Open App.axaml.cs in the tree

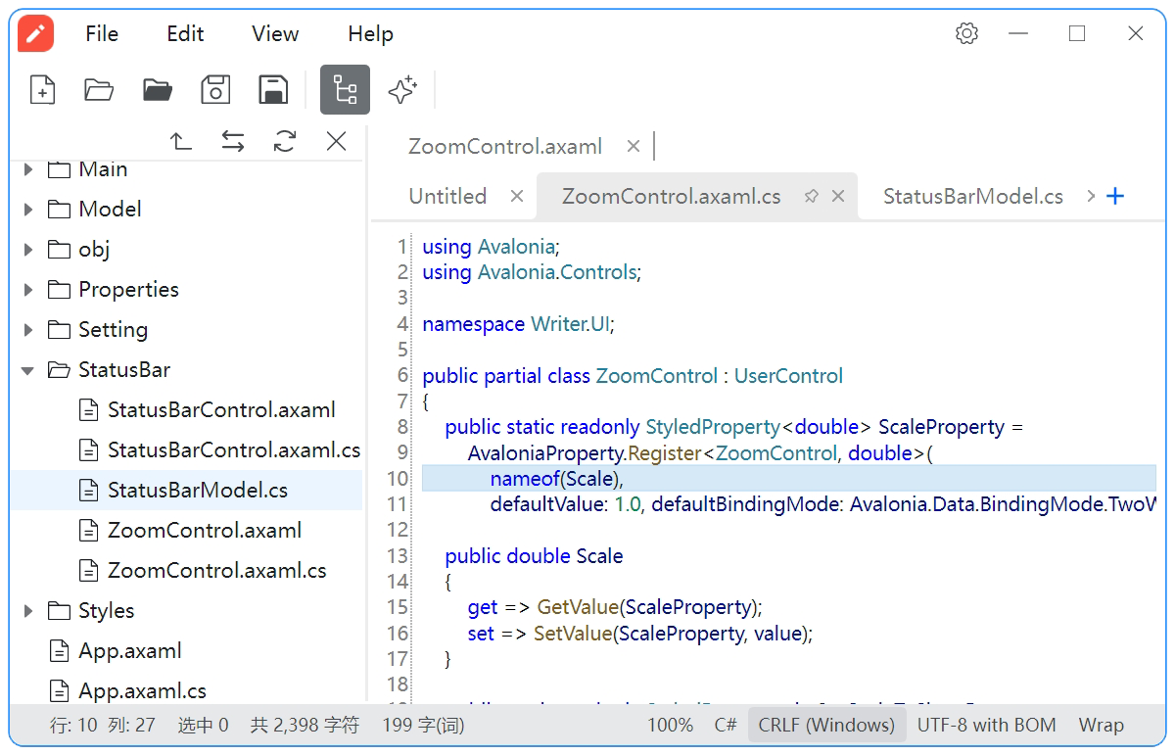point(143,691)
